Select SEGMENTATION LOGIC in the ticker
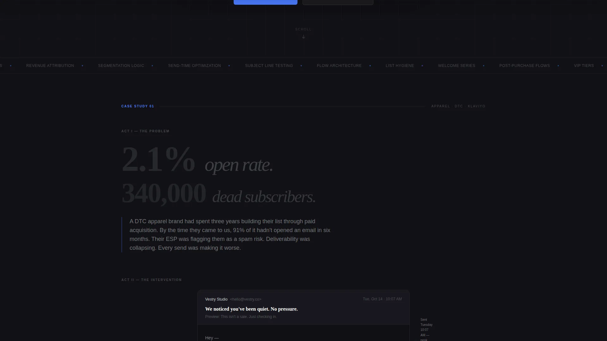607x341 pixels. coord(121,66)
